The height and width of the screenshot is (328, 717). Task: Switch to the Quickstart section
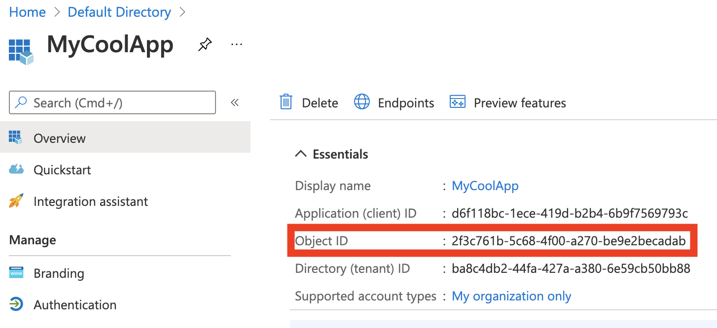pyautogui.click(x=62, y=169)
